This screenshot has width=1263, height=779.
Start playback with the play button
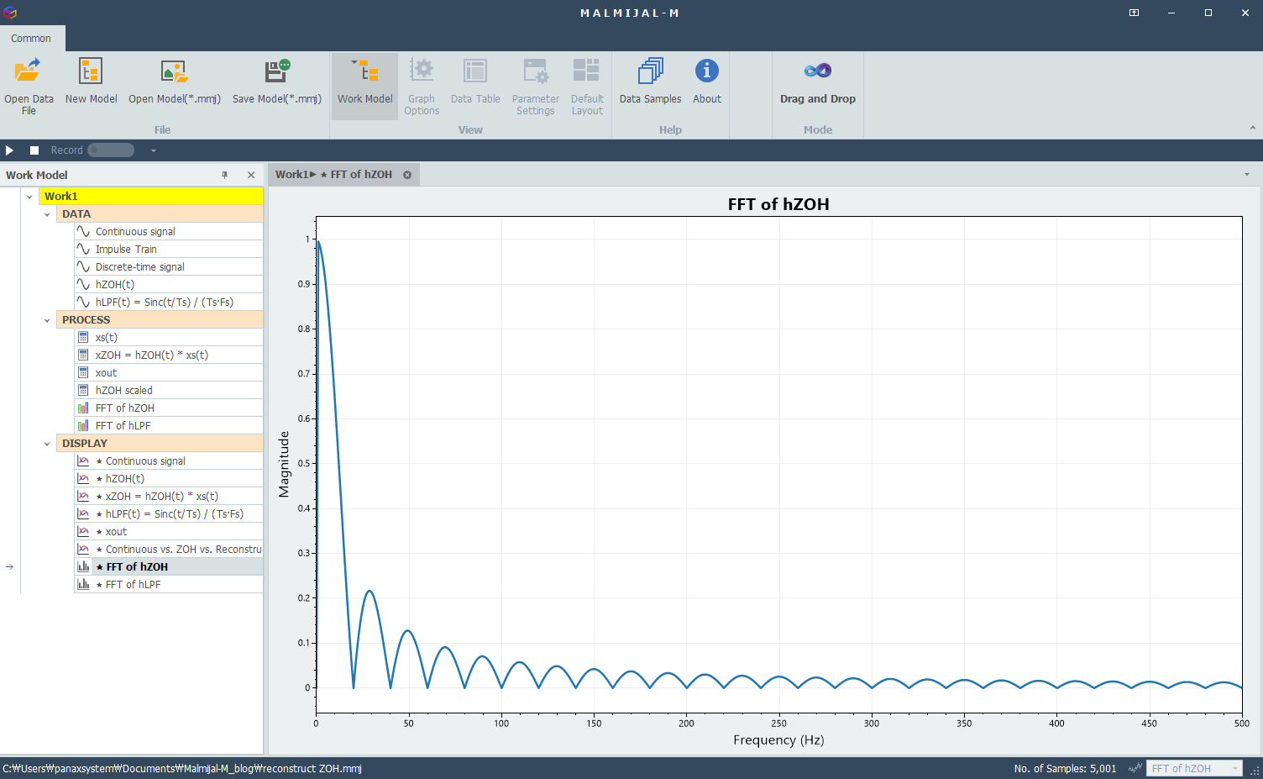click(10, 150)
